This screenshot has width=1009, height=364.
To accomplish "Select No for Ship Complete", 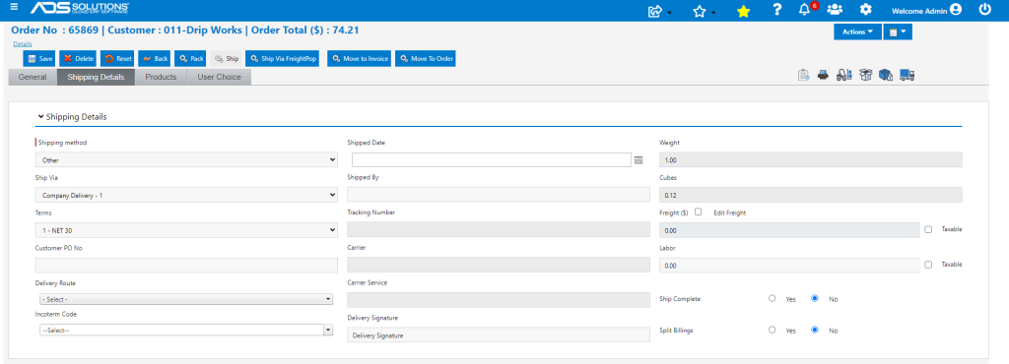I will click(815, 298).
